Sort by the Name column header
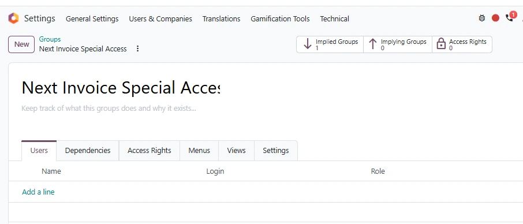523x224 pixels. click(x=51, y=171)
